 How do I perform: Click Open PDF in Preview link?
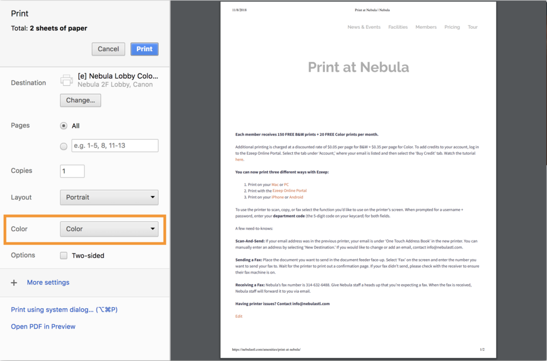tap(43, 326)
